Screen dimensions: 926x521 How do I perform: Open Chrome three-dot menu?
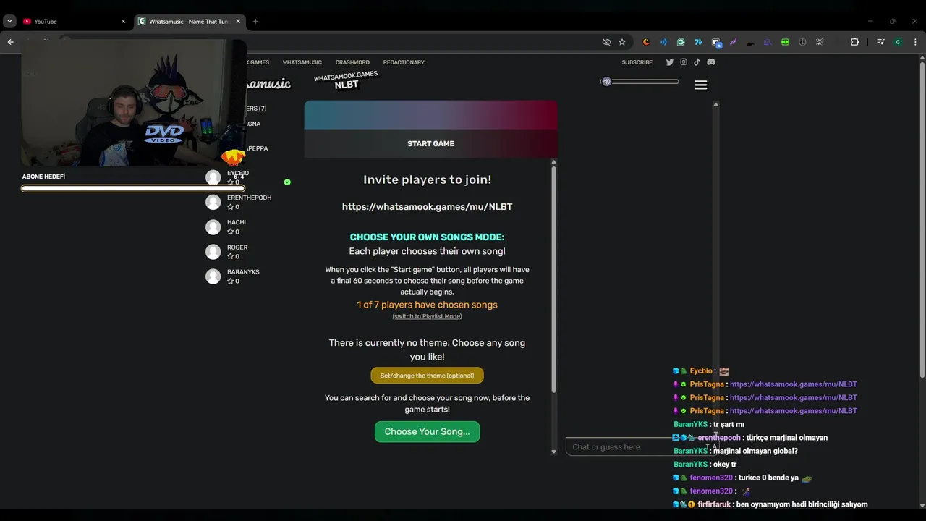click(x=915, y=42)
